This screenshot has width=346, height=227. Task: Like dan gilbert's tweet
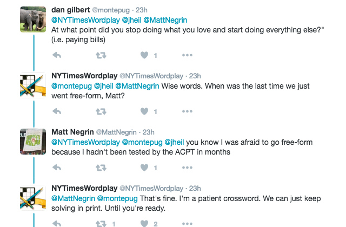(144, 55)
